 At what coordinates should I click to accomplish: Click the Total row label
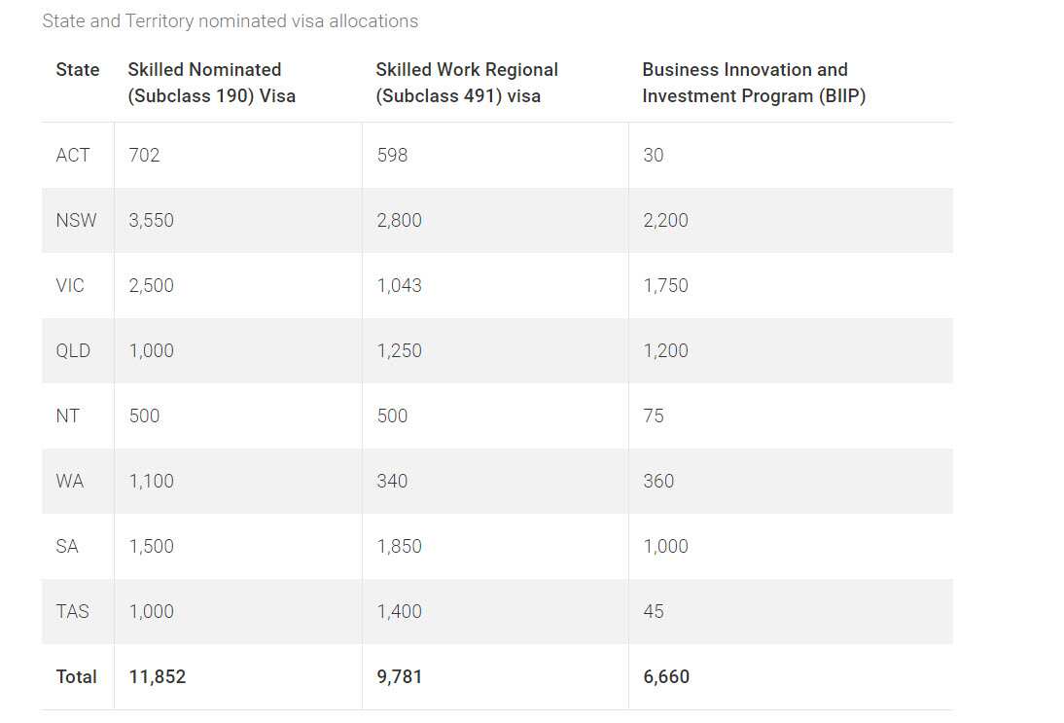(77, 676)
